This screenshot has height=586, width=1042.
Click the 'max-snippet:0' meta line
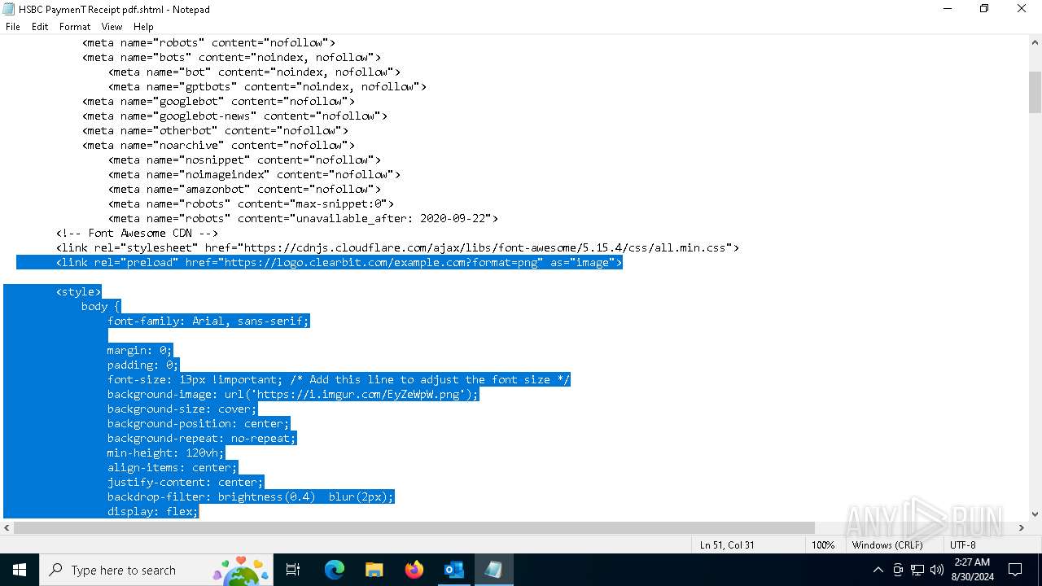point(251,204)
